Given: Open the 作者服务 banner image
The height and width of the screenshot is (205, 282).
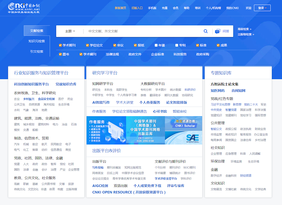Looking at the screenshot, I should [106, 130].
